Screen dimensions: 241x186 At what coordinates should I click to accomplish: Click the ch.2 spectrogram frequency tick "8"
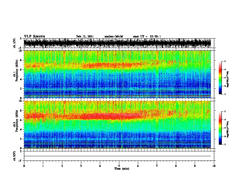(21, 111)
